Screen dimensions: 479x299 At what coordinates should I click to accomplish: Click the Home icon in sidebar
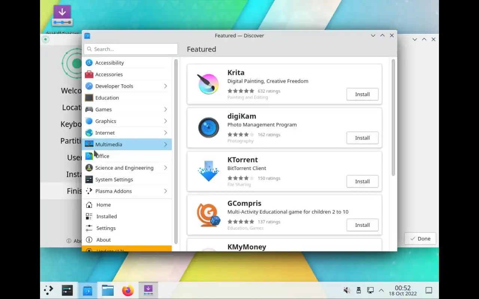89,205
